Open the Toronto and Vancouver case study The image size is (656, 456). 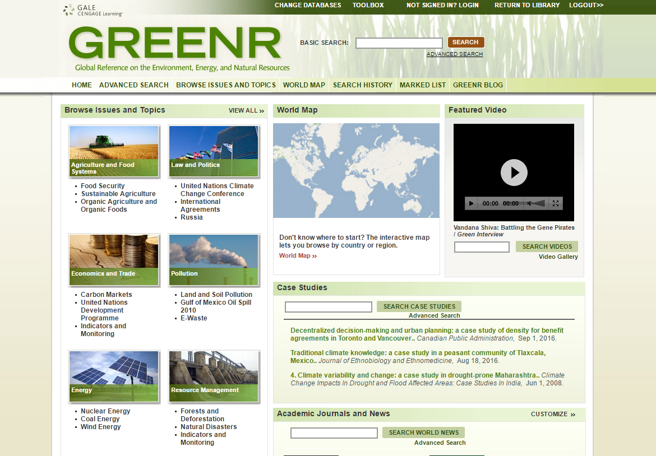[427, 334]
